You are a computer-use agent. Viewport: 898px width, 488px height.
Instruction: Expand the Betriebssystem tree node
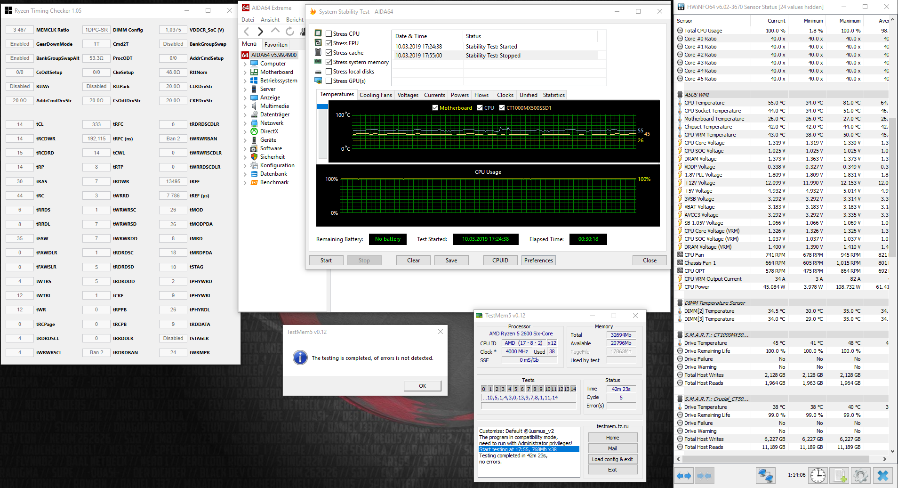pos(245,81)
